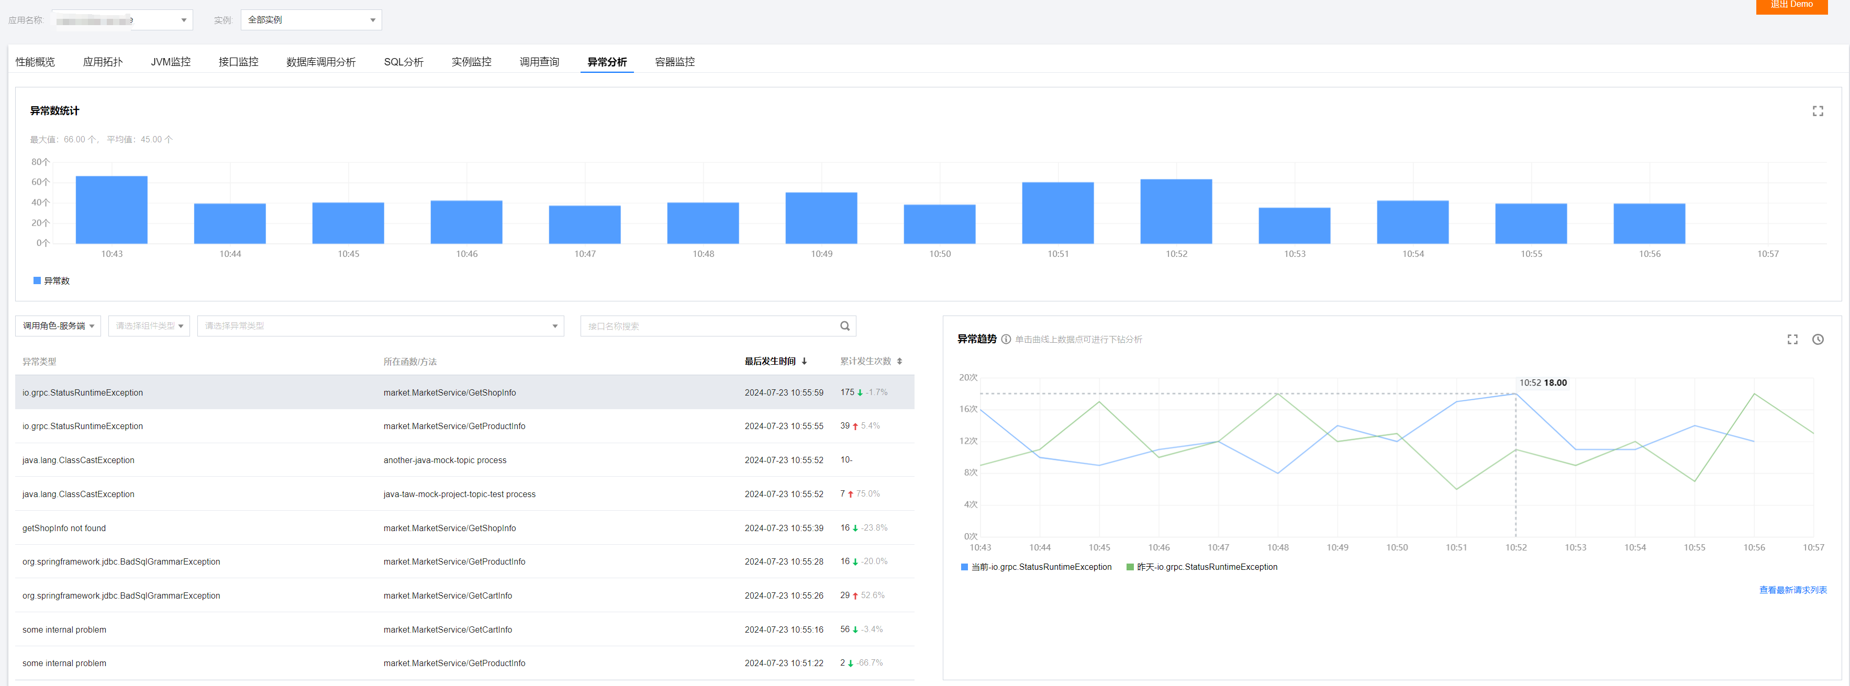
Task: Switch to the SQL分析 tab
Action: tap(403, 62)
